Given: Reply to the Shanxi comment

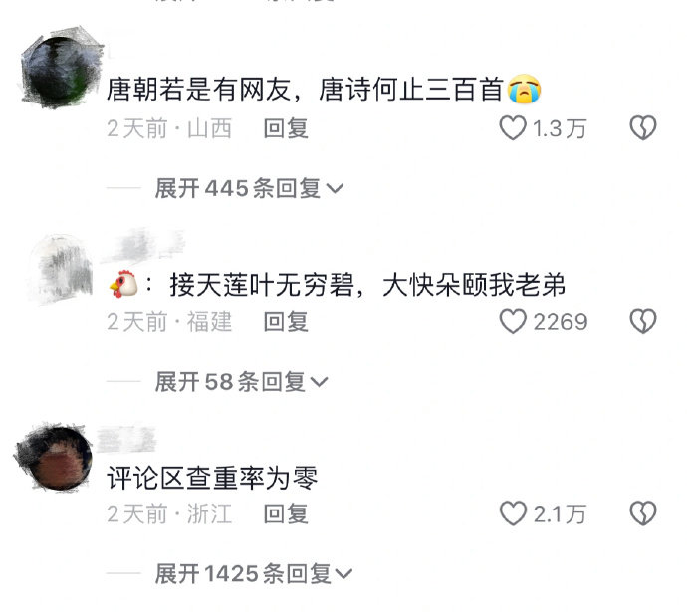Looking at the screenshot, I should [x=286, y=128].
